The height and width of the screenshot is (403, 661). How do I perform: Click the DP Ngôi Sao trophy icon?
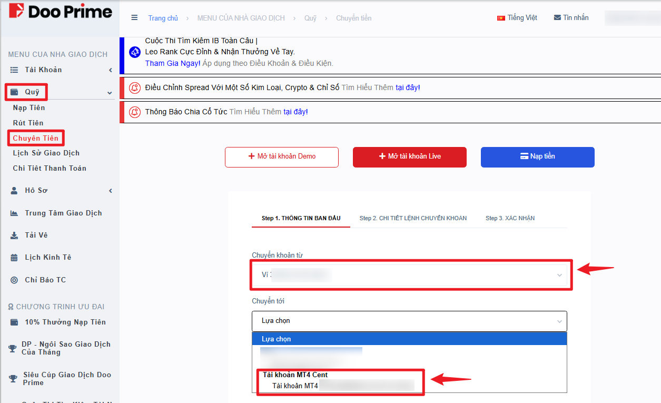(13, 349)
